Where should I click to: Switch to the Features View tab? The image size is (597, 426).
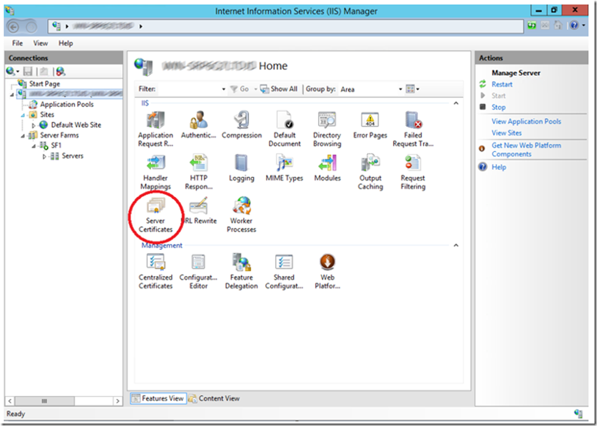tap(158, 398)
